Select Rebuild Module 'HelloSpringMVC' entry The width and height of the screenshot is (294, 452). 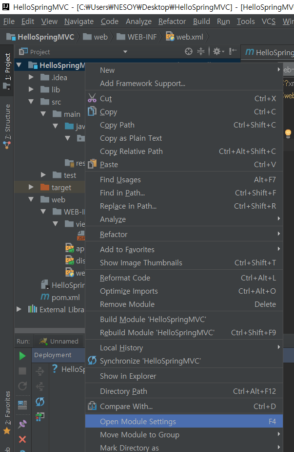tap(184, 332)
